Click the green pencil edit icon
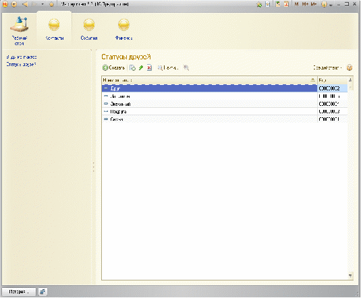The image size is (361, 298). [x=140, y=67]
